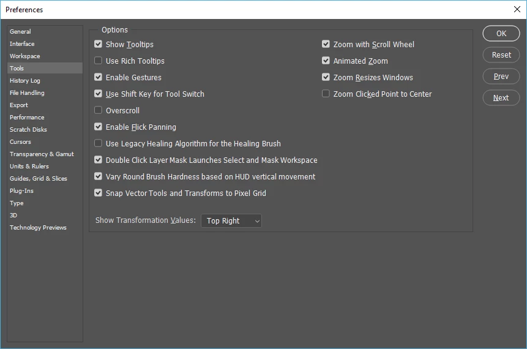
Task: Select the 3D preferences category
Action: (45, 215)
